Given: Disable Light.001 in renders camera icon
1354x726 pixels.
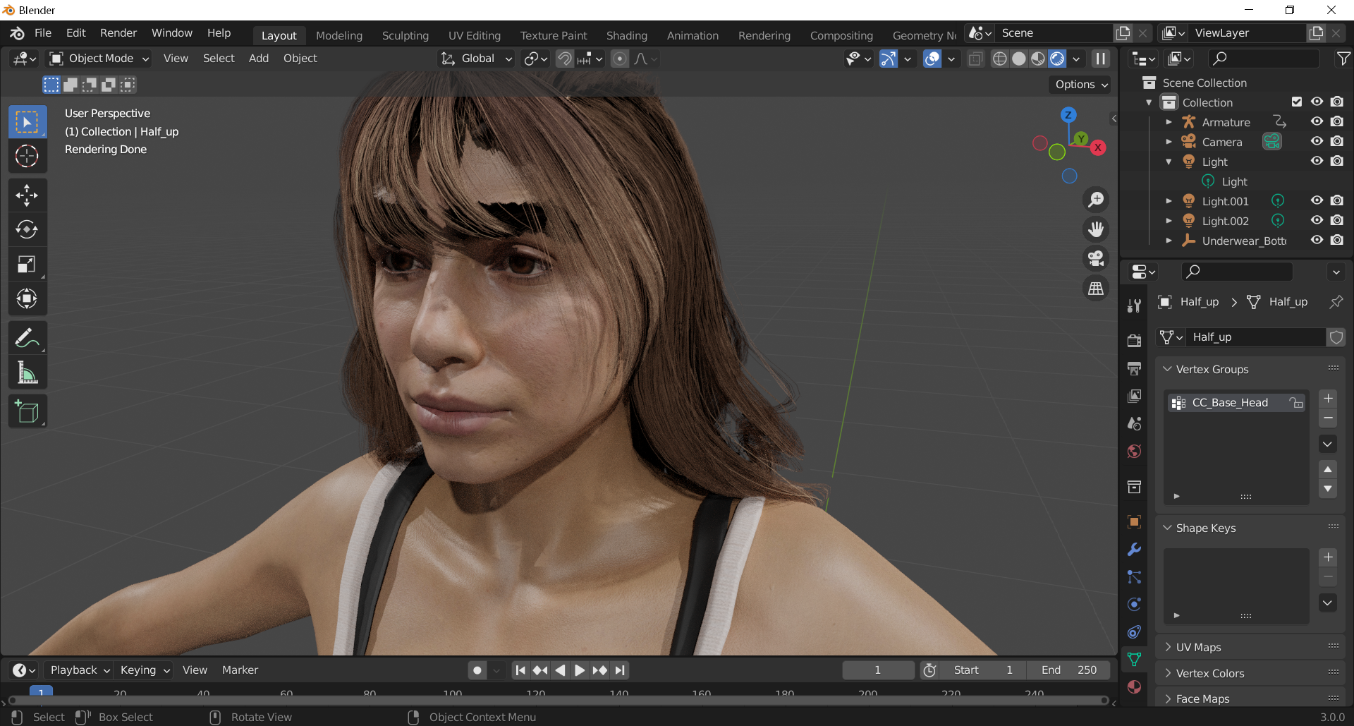Looking at the screenshot, I should pyautogui.click(x=1336, y=201).
